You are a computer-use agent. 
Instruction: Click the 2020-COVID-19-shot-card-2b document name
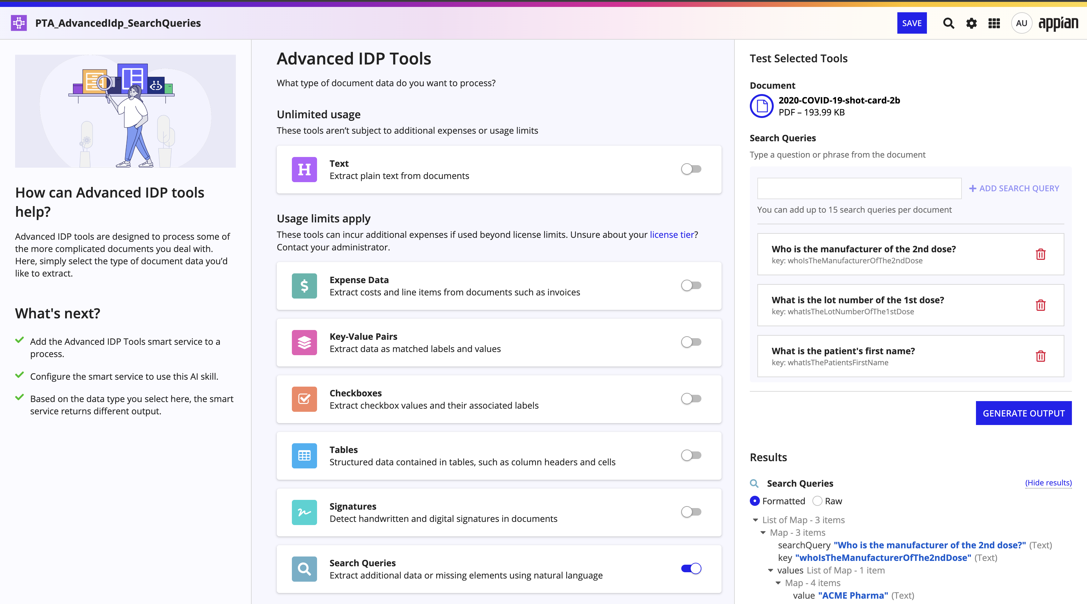tap(839, 100)
